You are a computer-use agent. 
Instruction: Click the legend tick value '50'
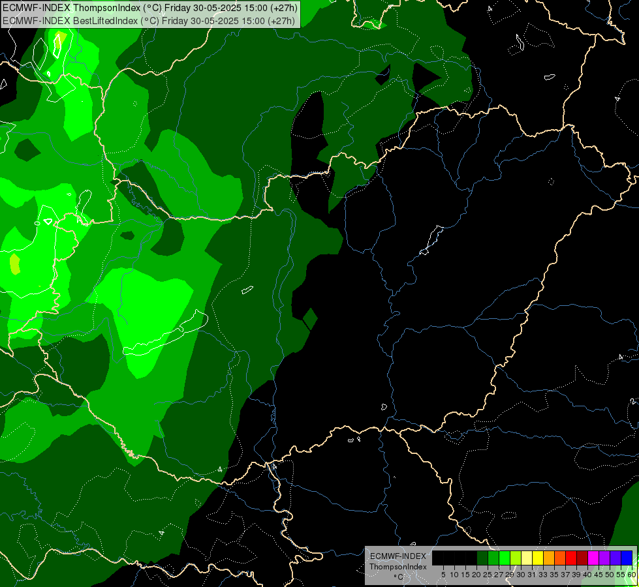[x=610, y=575]
